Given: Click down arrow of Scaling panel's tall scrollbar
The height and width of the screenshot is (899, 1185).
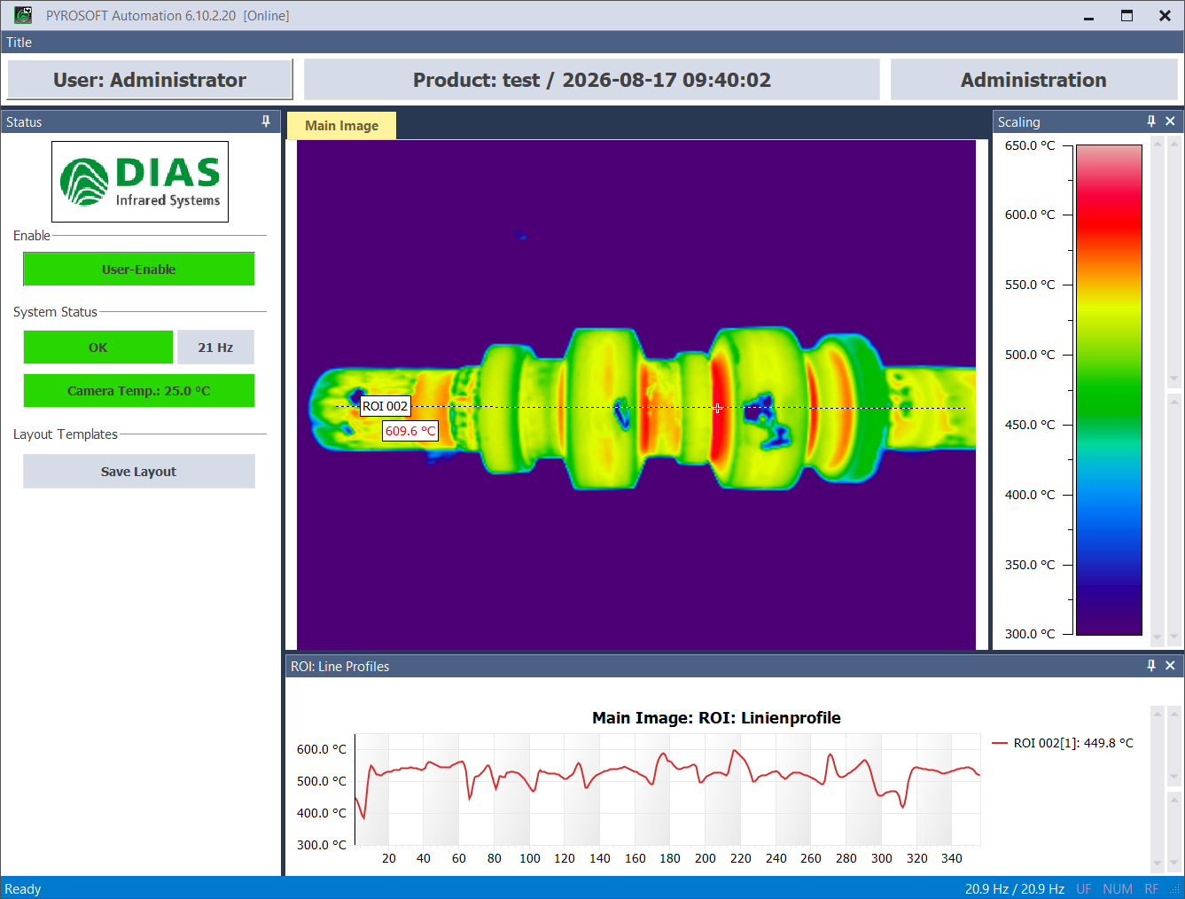Looking at the screenshot, I should (x=1157, y=637).
